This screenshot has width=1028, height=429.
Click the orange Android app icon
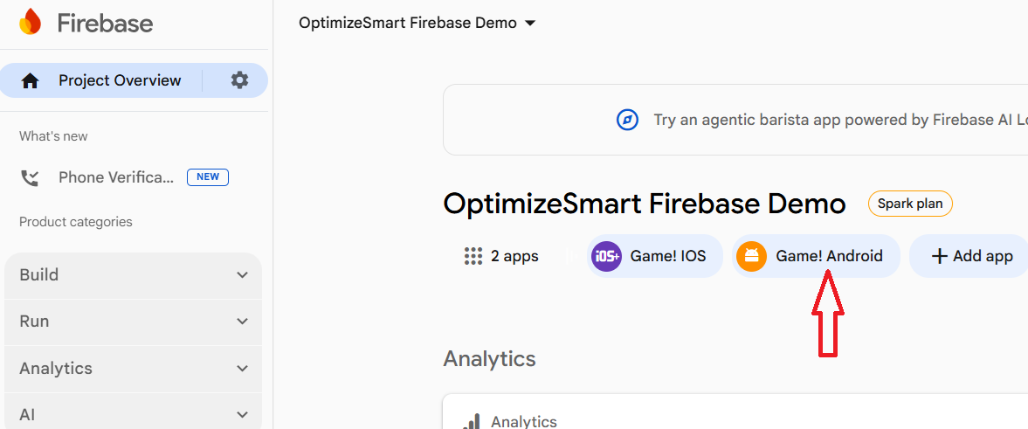tap(751, 256)
